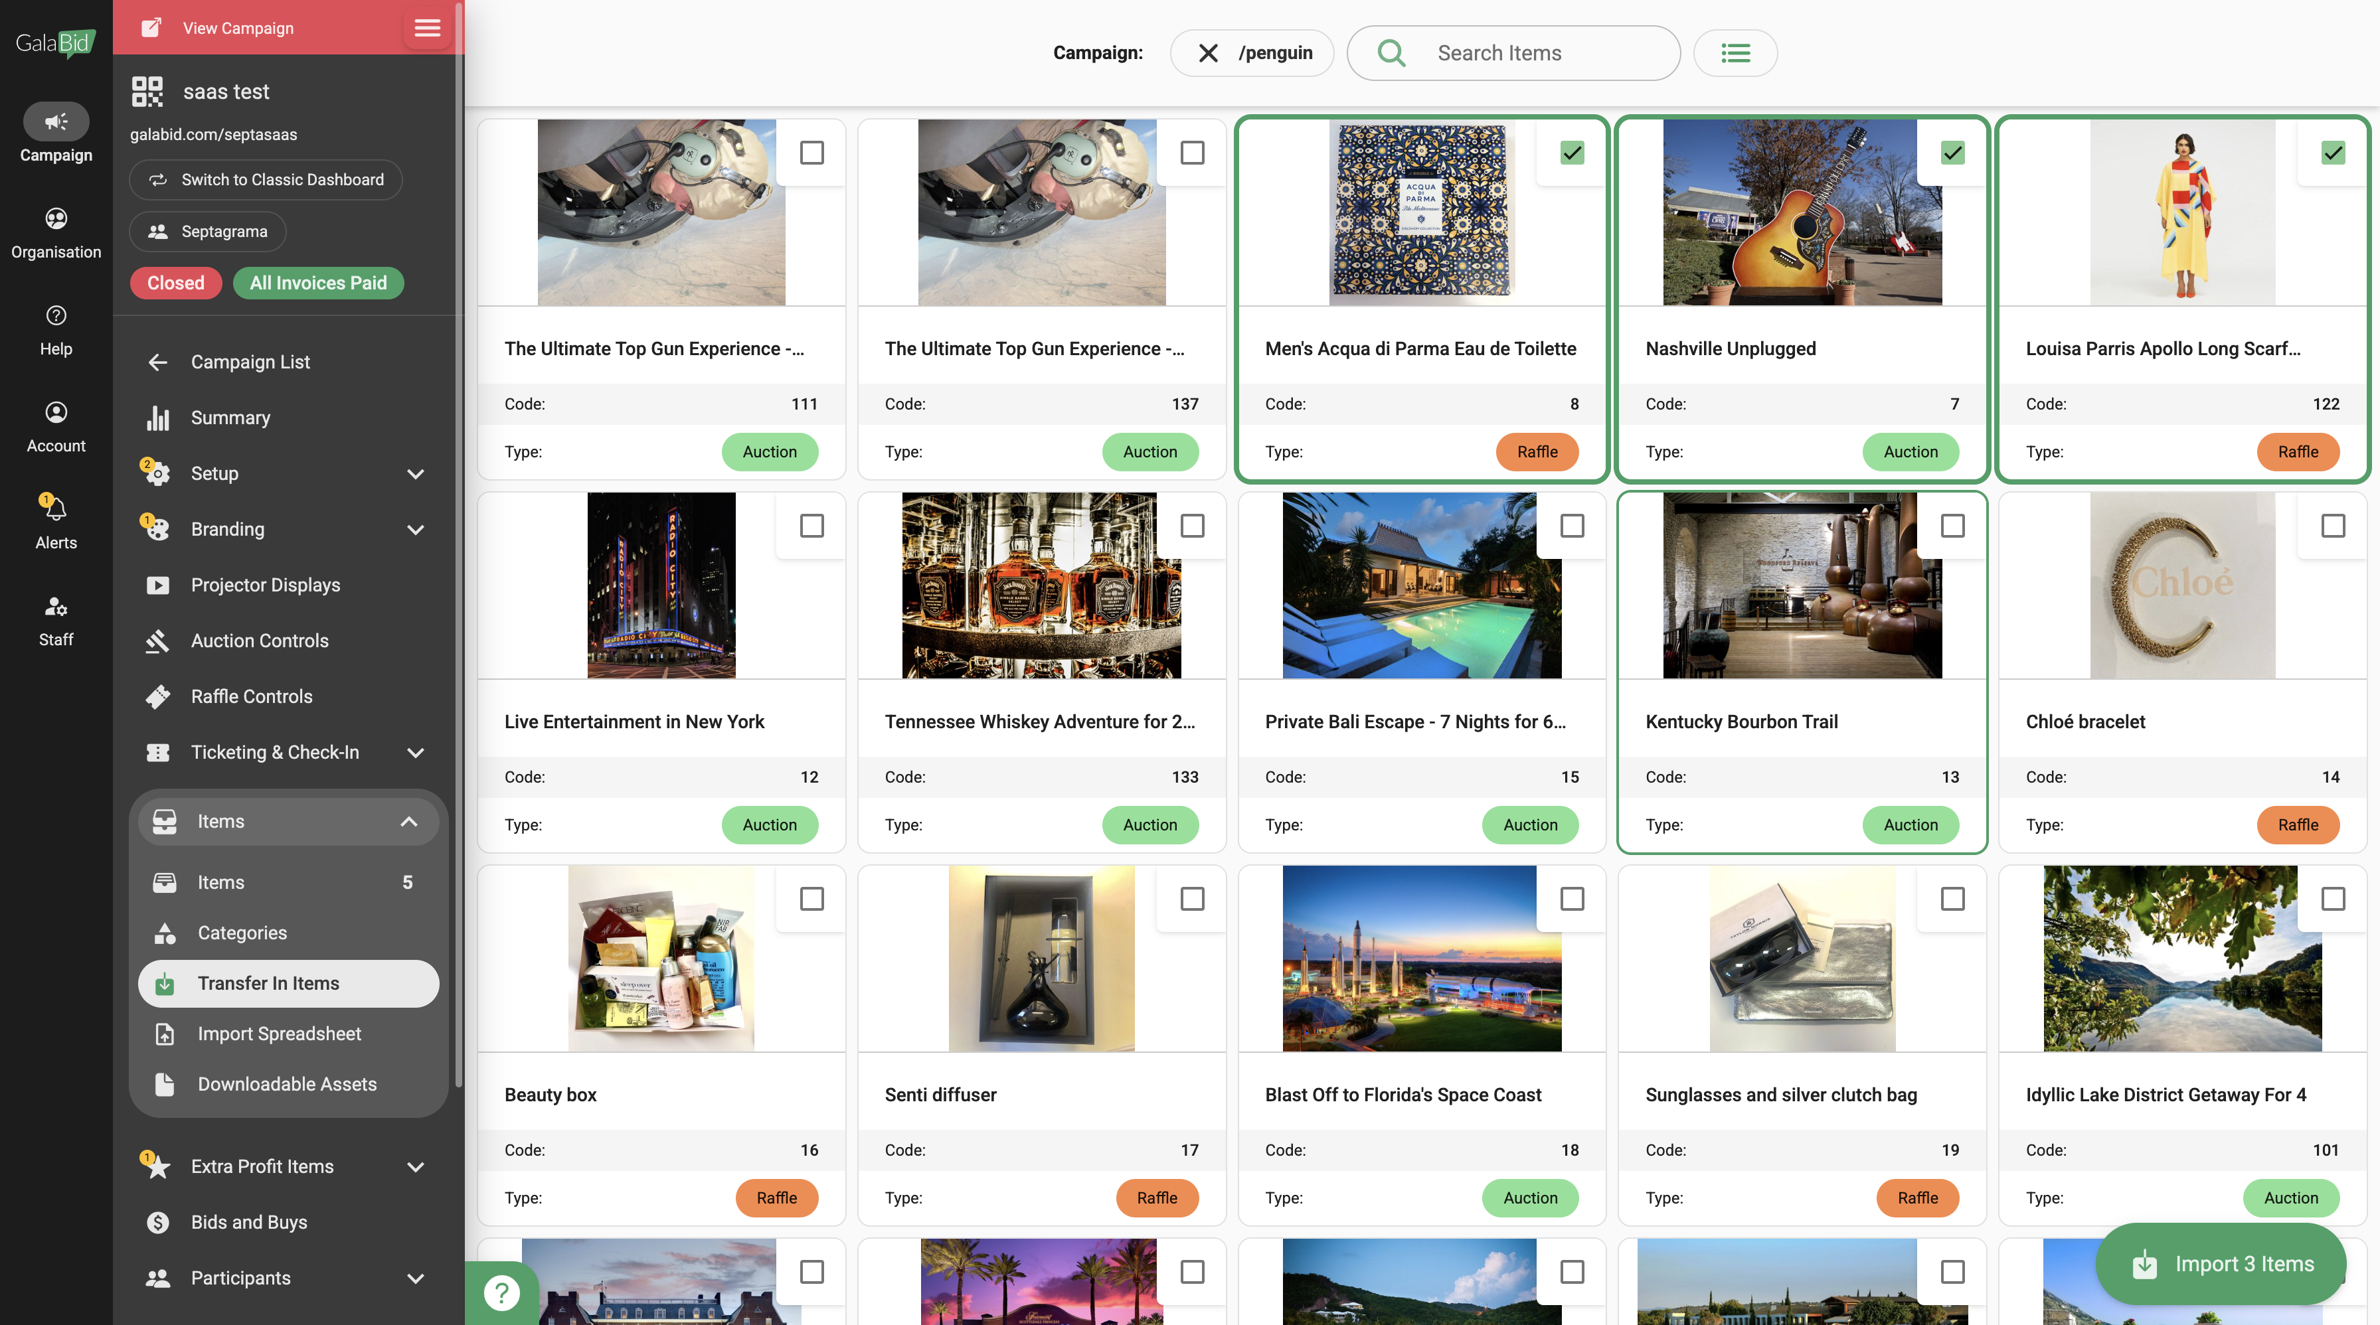2380x1325 pixels.
Task: Clear the /penguin campaign filter X
Action: [x=1207, y=52]
